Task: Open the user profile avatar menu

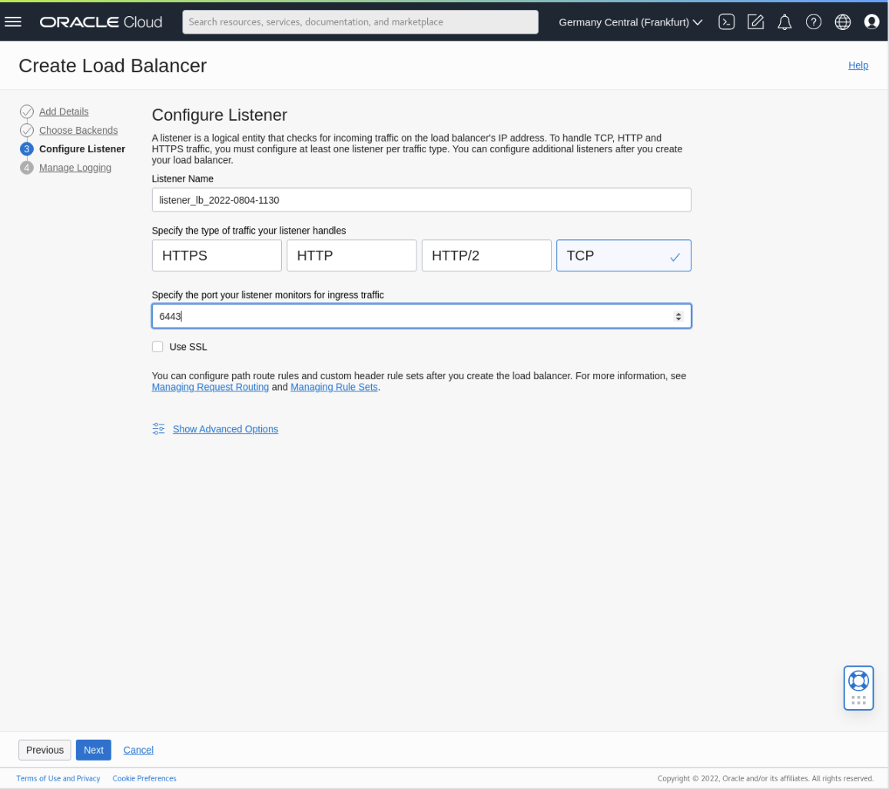Action: [871, 22]
